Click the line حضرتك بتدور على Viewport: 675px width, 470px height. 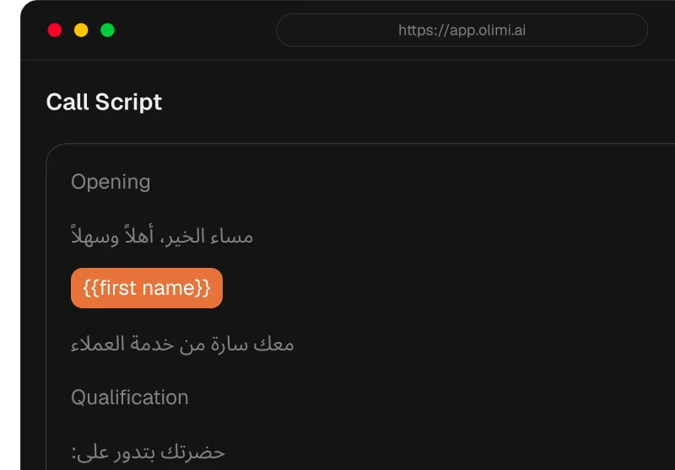[x=148, y=452]
